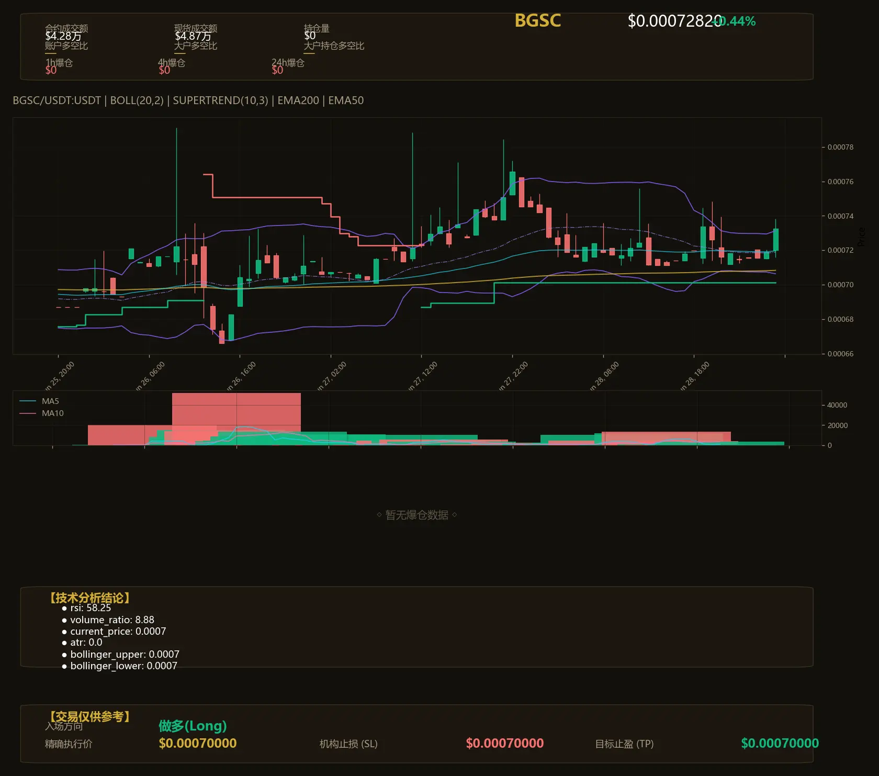Click the 暂无爆仓数据 placeholder message
This screenshot has height=776, width=879.
click(417, 515)
